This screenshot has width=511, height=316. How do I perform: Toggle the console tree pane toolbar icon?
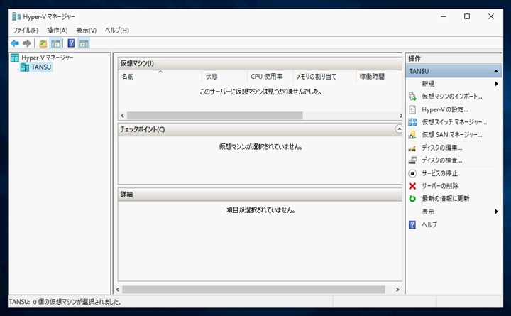(56, 43)
